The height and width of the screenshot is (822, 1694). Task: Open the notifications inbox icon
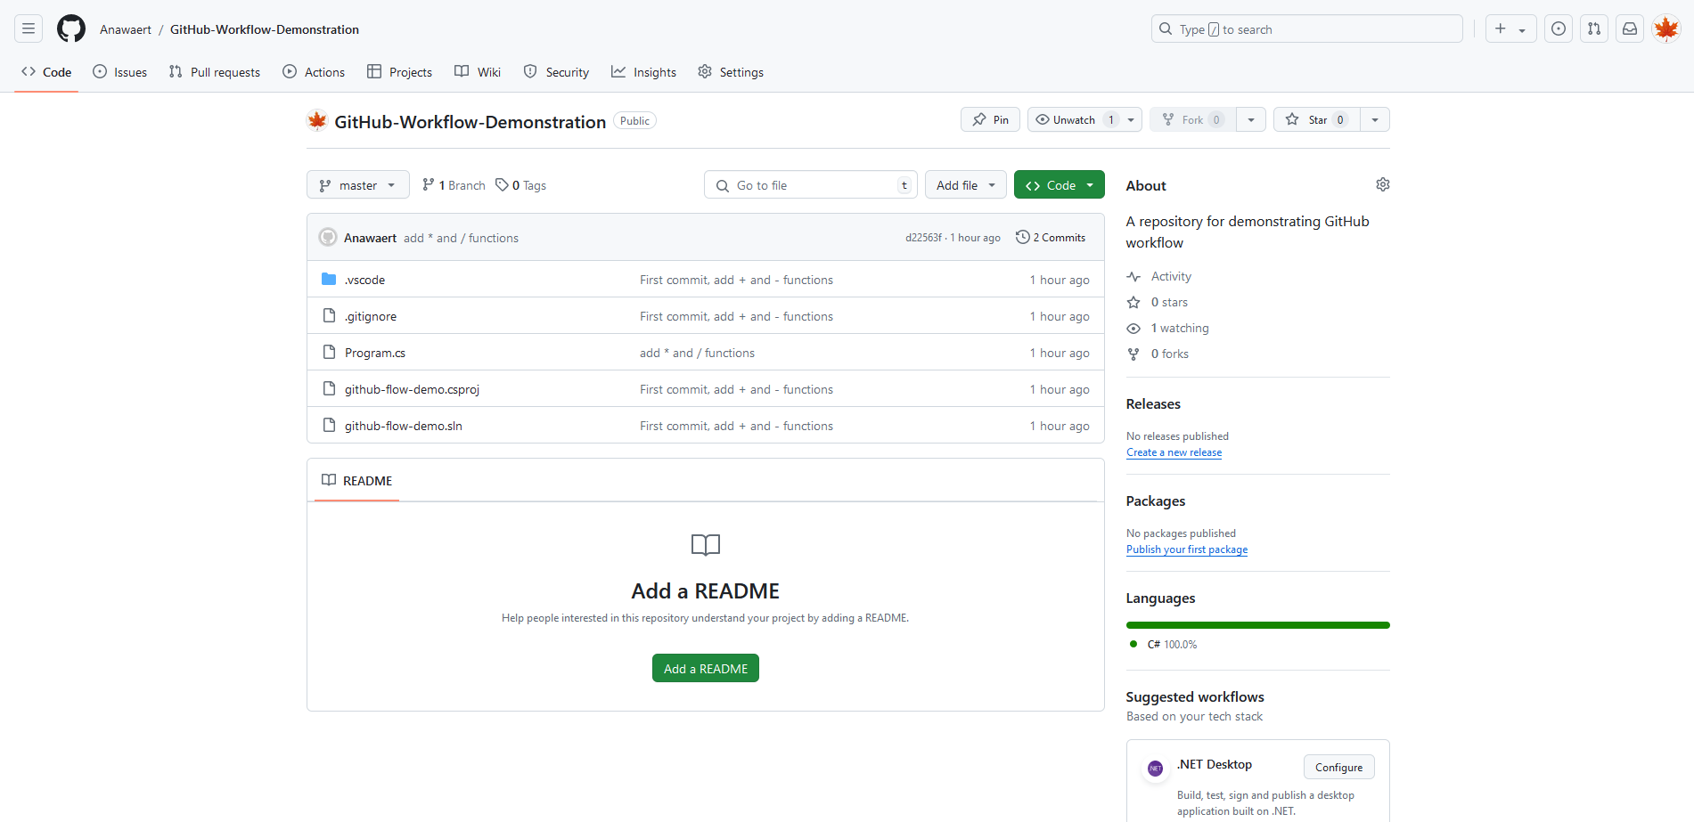coord(1629,29)
